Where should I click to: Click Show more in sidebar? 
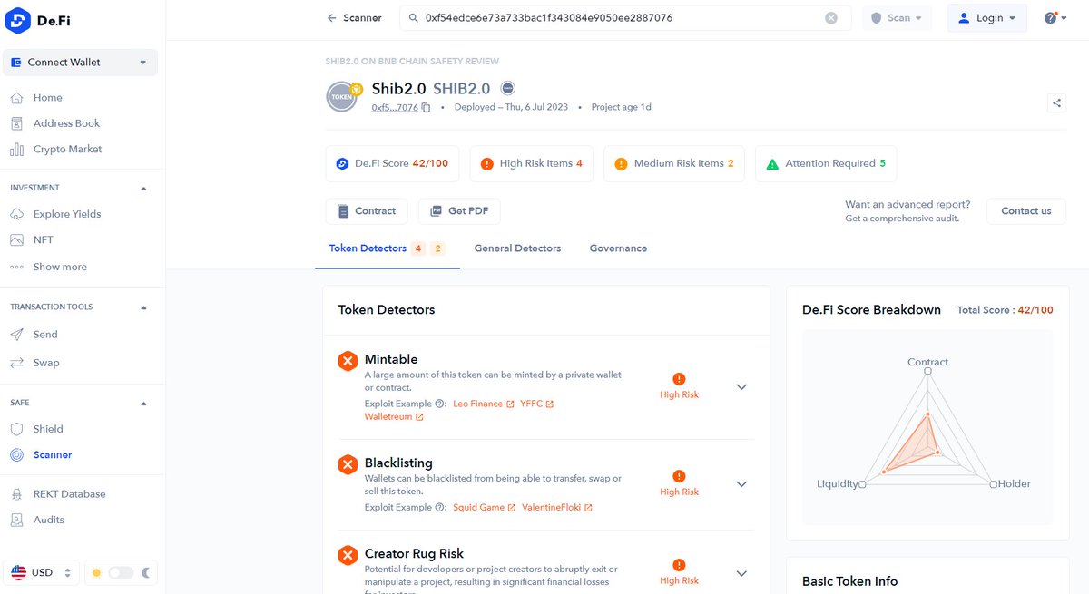click(60, 267)
